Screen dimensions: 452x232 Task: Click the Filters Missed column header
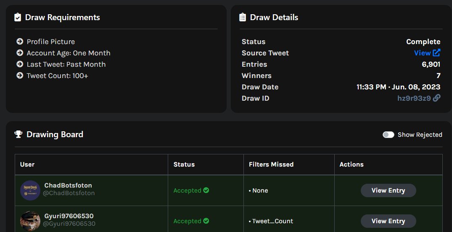tap(271, 164)
